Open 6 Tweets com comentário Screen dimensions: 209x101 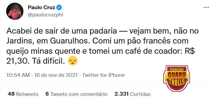pyautogui.click(x=76, y=94)
